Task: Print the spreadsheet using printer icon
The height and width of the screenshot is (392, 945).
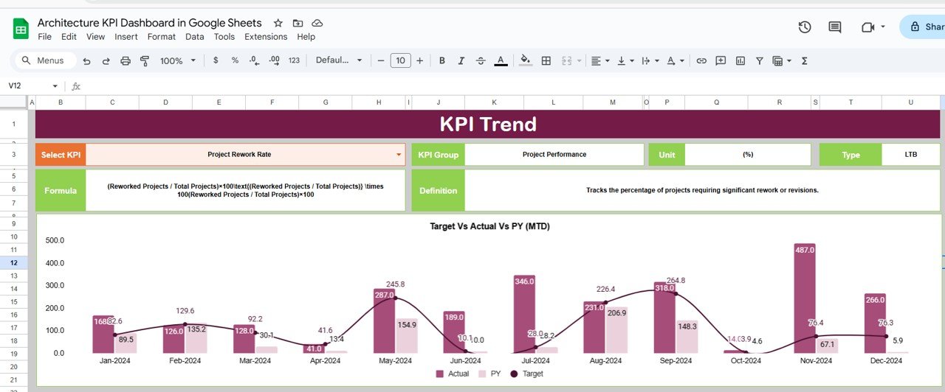Action: pos(126,60)
